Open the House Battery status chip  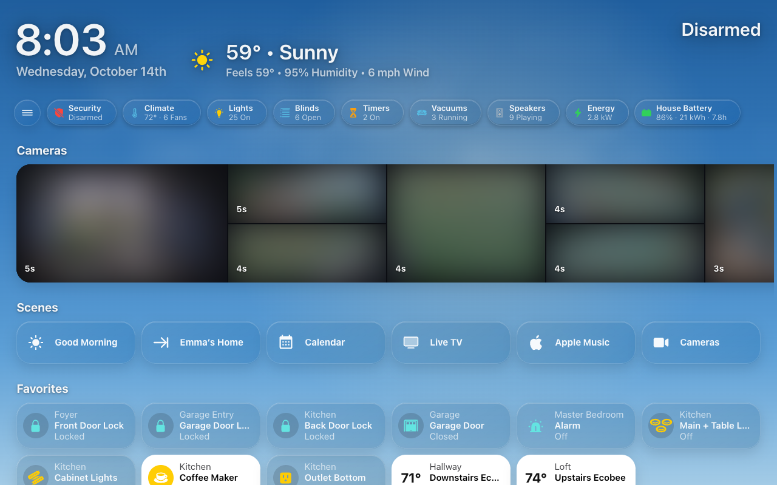click(687, 113)
